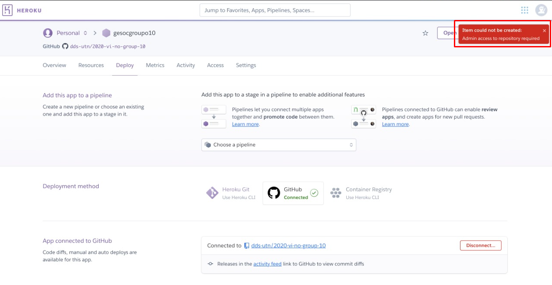Image resolution: width=552 pixels, height=285 pixels.
Task: Click the Disconnect... button
Action: coord(480,245)
